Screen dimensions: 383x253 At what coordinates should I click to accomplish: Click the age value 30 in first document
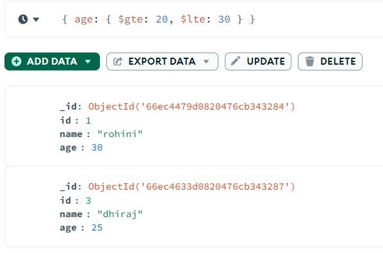click(97, 147)
